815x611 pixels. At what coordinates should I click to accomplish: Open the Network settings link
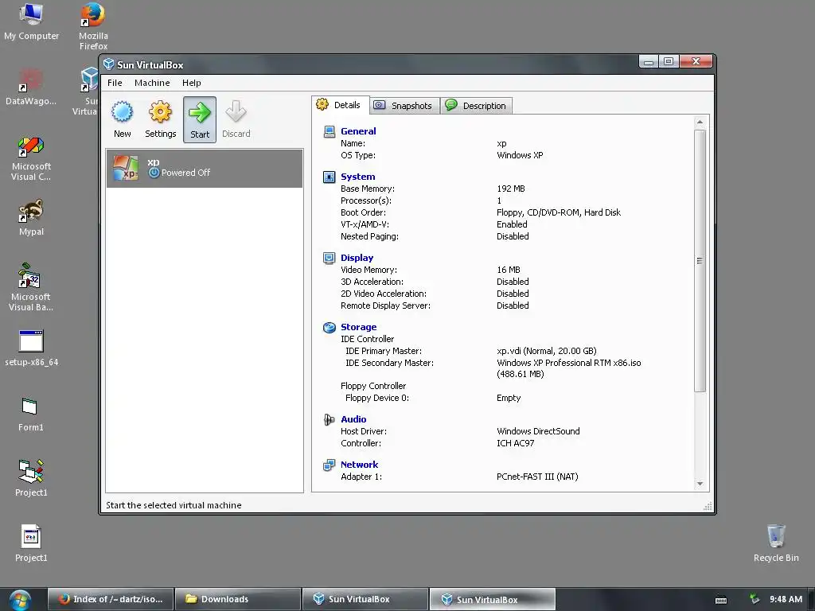359,465
